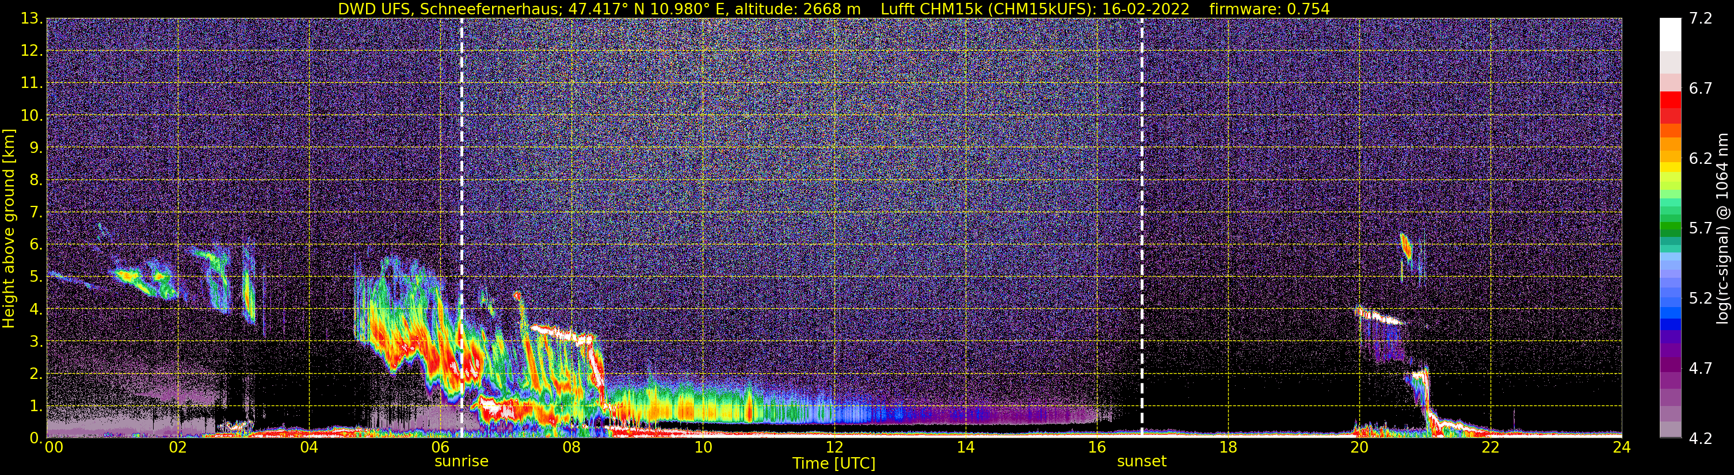Click the 'Height above ground [km]' axis title
Screen dimensions: 1734x475
tap(9, 228)
